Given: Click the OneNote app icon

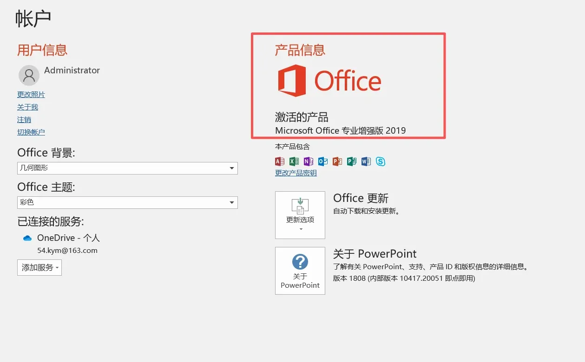Looking at the screenshot, I should point(308,162).
